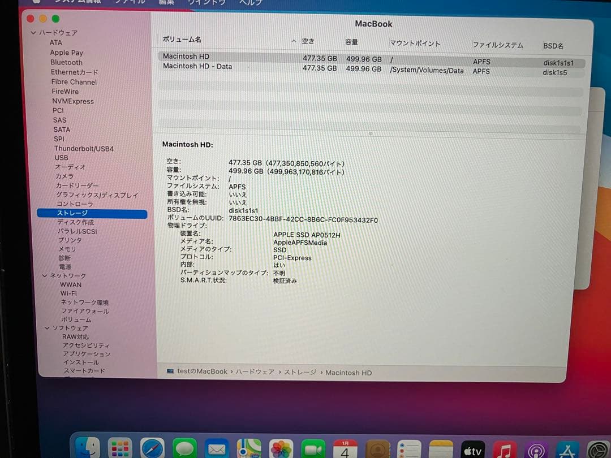The width and height of the screenshot is (611, 458).
Task: Launch Notes from the Dock
Action: click(x=441, y=451)
